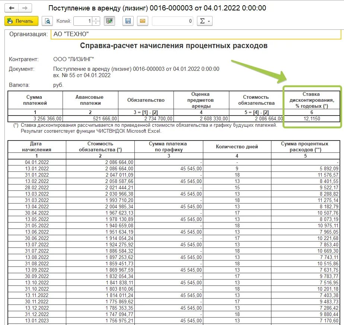Select date cell 31.05.2022
This screenshot has width=344, height=325.
37,226
